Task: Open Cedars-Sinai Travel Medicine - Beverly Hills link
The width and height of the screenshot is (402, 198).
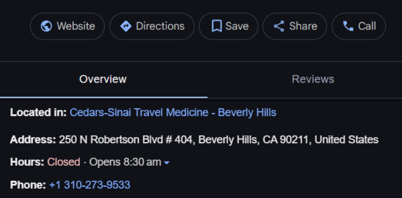Action: pyautogui.click(x=173, y=112)
